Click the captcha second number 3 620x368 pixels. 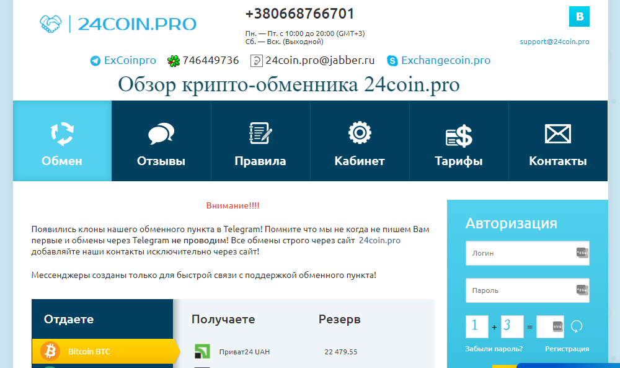pyautogui.click(x=512, y=326)
